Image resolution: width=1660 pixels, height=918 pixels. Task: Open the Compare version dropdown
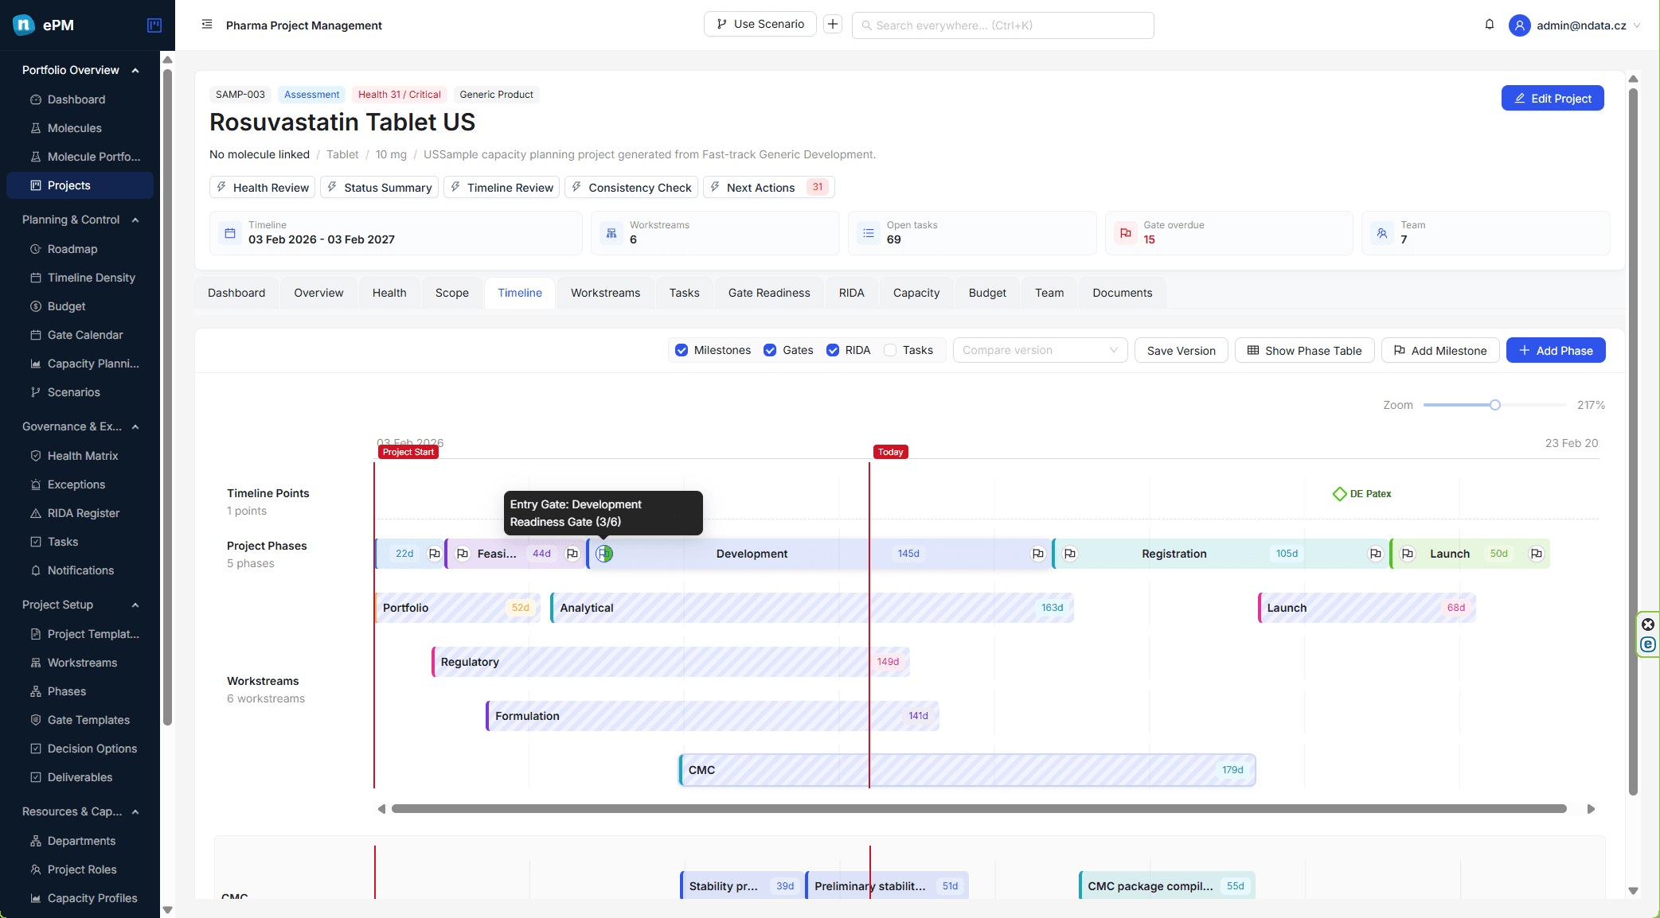(x=1040, y=350)
